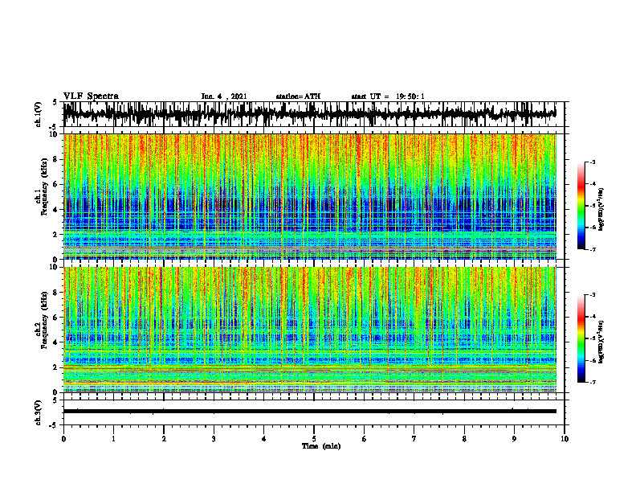This screenshot has width=636, height=492.
Task: Click the "-7" label on ch.2 color scale
Action: 593,382
